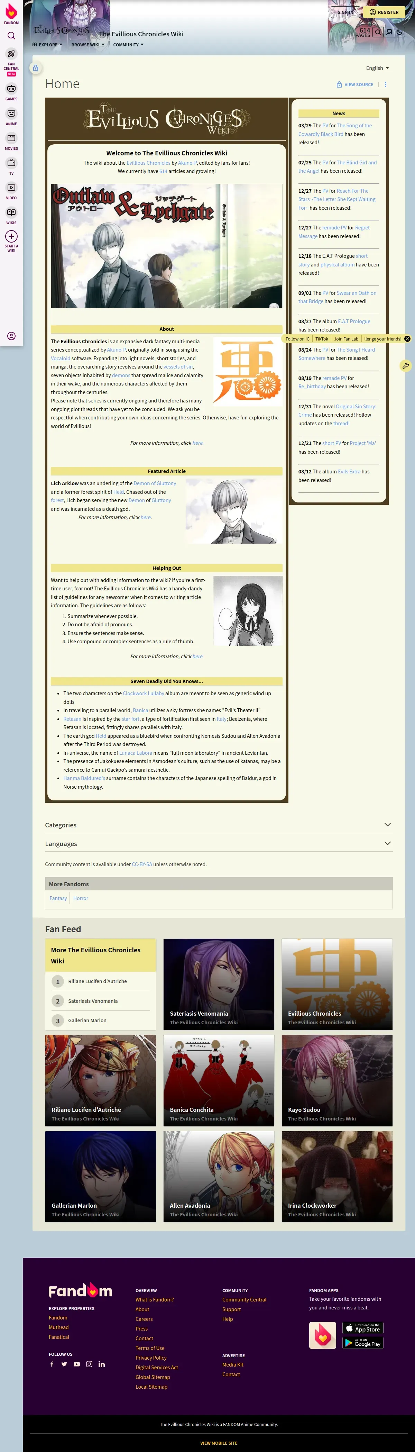The image size is (415, 1452).
Task: Open Community Central footer link
Action: pyautogui.click(x=245, y=1299)
